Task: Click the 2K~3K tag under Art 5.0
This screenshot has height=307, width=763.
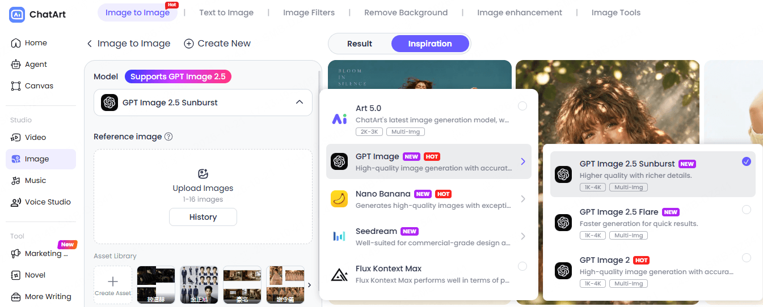Action: coord(369,132)
